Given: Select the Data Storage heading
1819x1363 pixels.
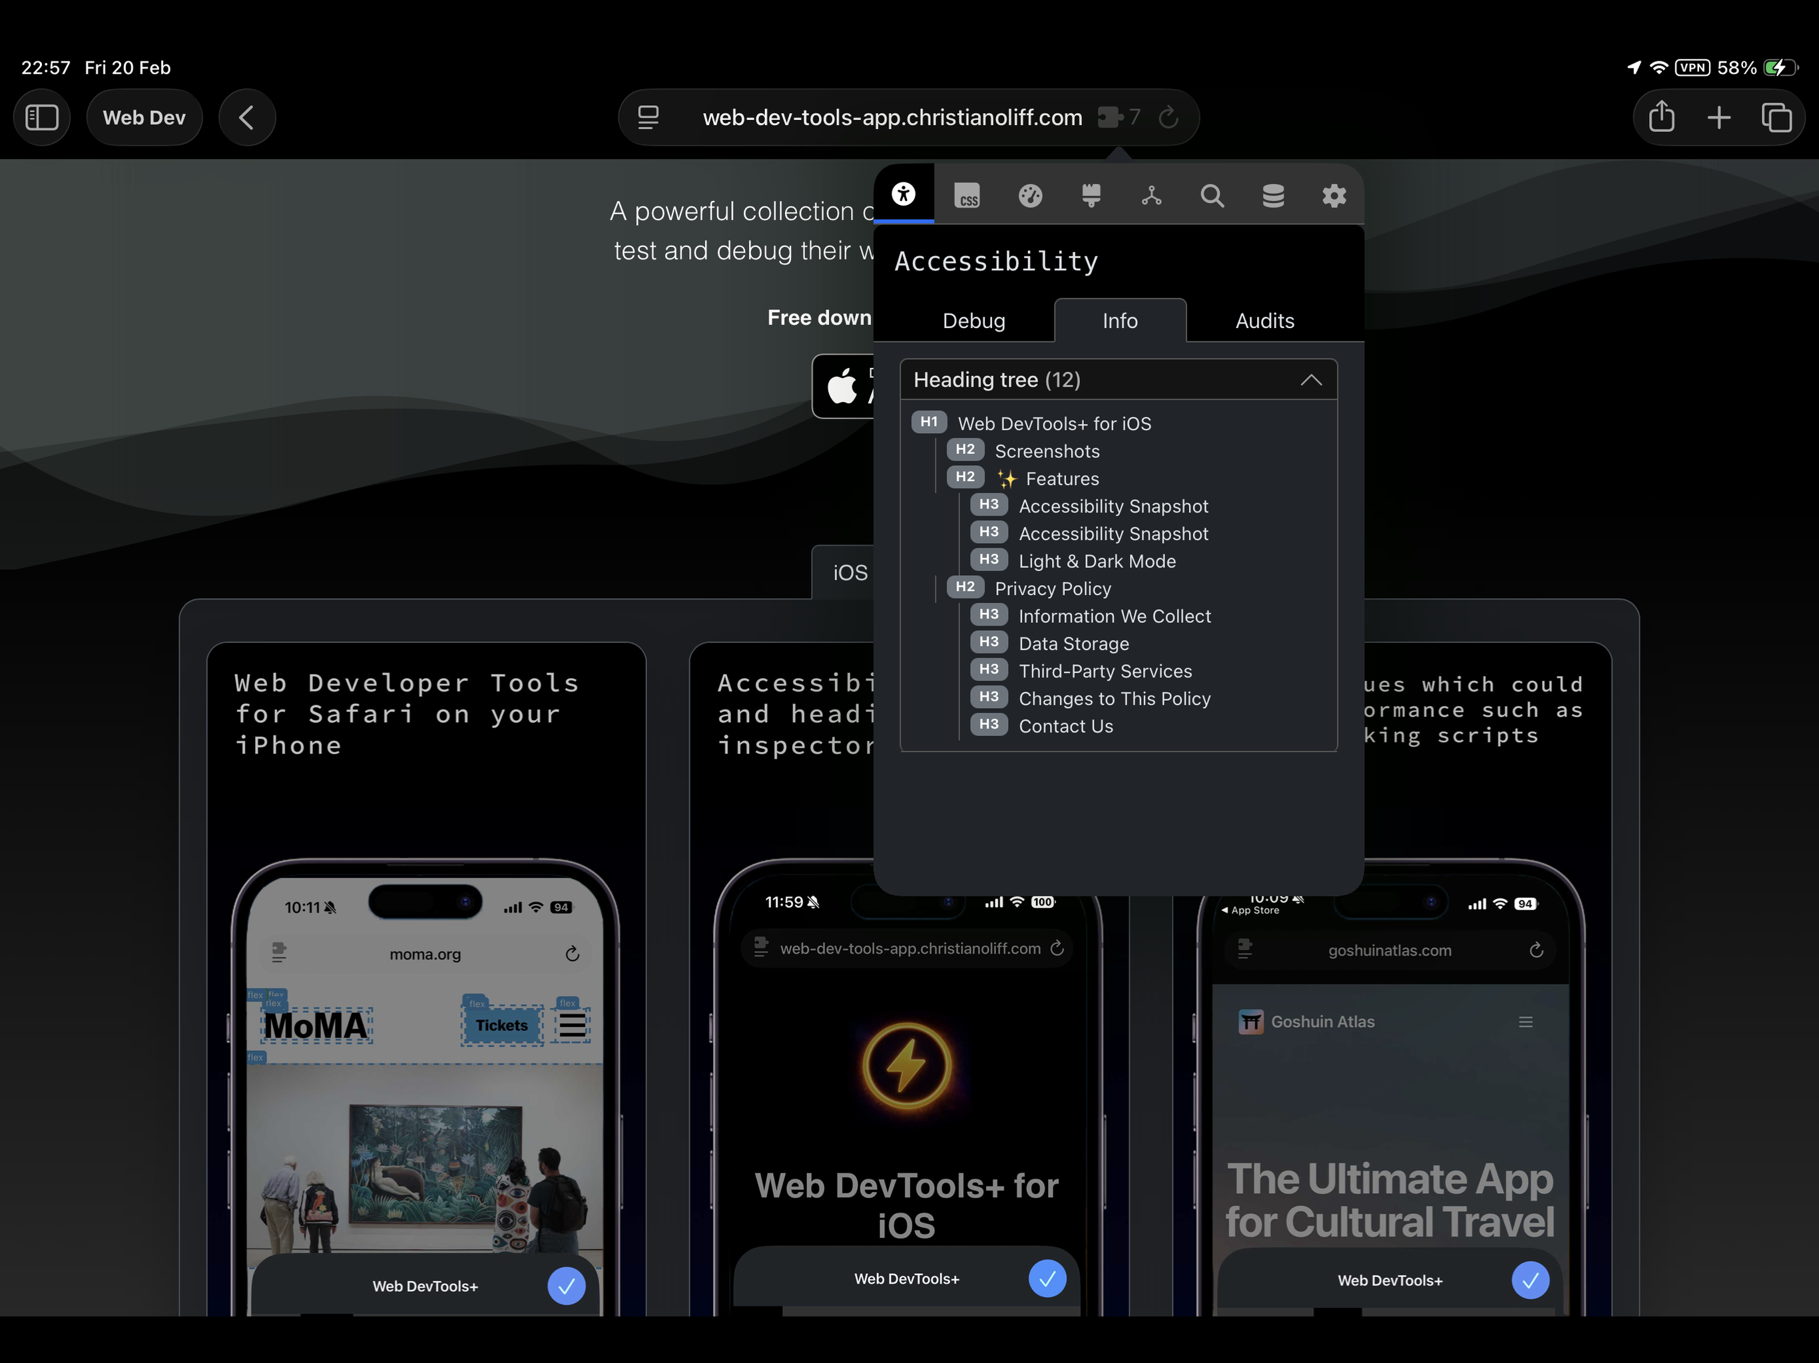Looking at the screenshot, I should point(1049,644).
